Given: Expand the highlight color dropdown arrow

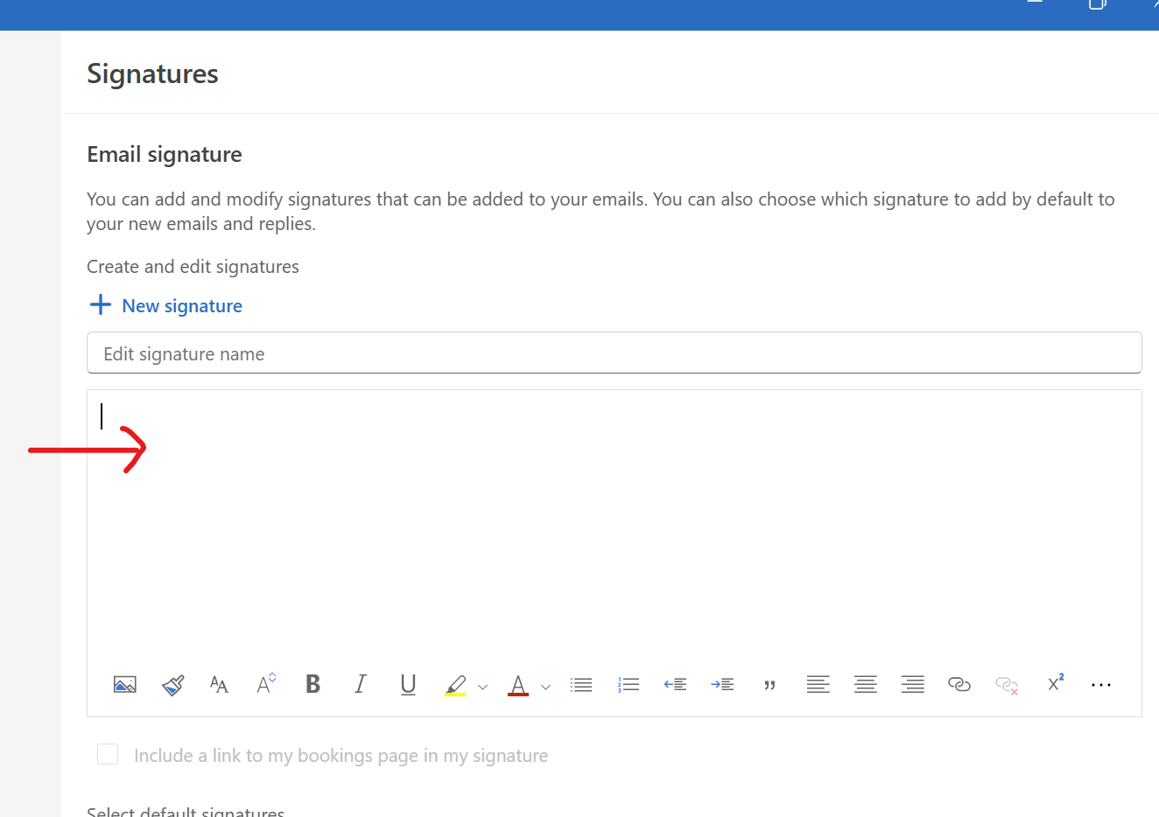Looking at the screenshot, I should tap(482, 687).
